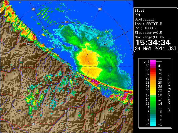Click the "Reflectivity in dBZ" legend title
The height and width of the screenshot is (133, 178).
(x=169, y=93)
